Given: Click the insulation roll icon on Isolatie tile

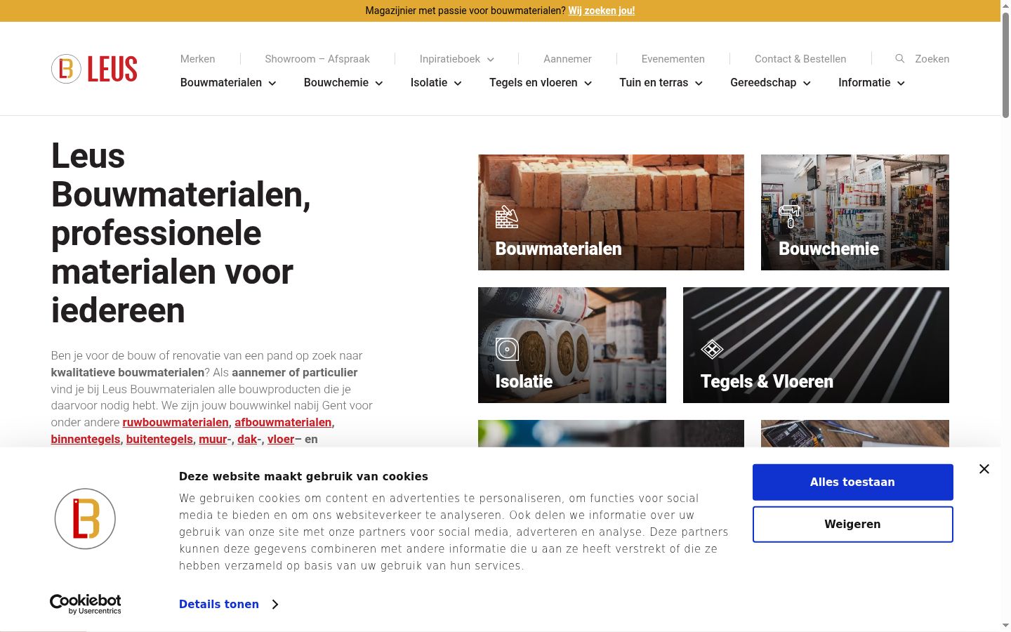Looking at the screenshot, I should 507,349.
